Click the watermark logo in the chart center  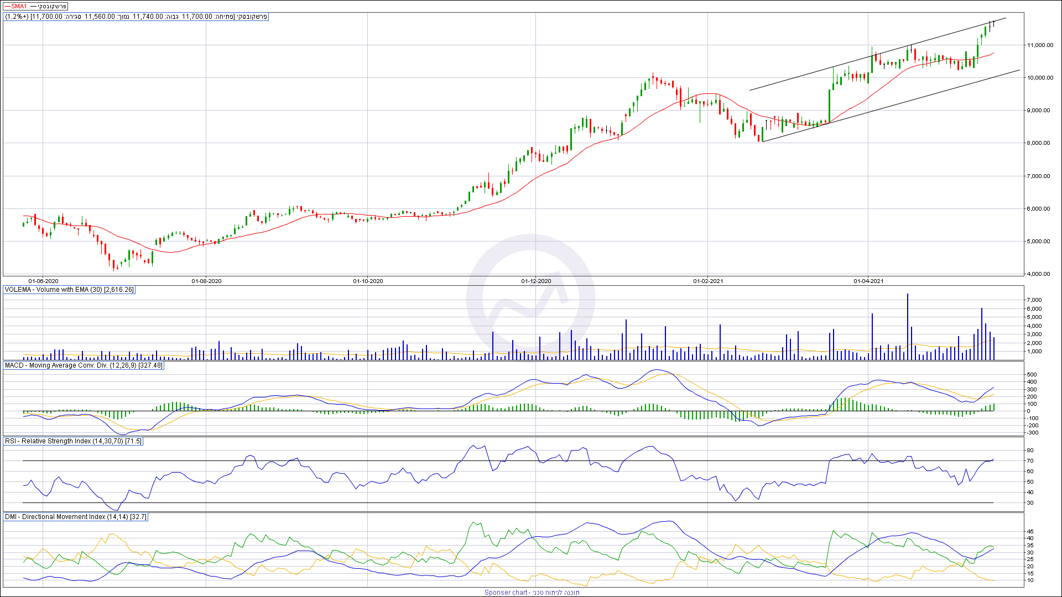[530, 299]
